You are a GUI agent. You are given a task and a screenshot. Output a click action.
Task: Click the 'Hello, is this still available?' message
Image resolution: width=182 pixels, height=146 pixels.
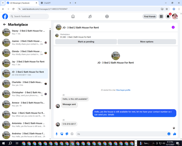(75, 99)
